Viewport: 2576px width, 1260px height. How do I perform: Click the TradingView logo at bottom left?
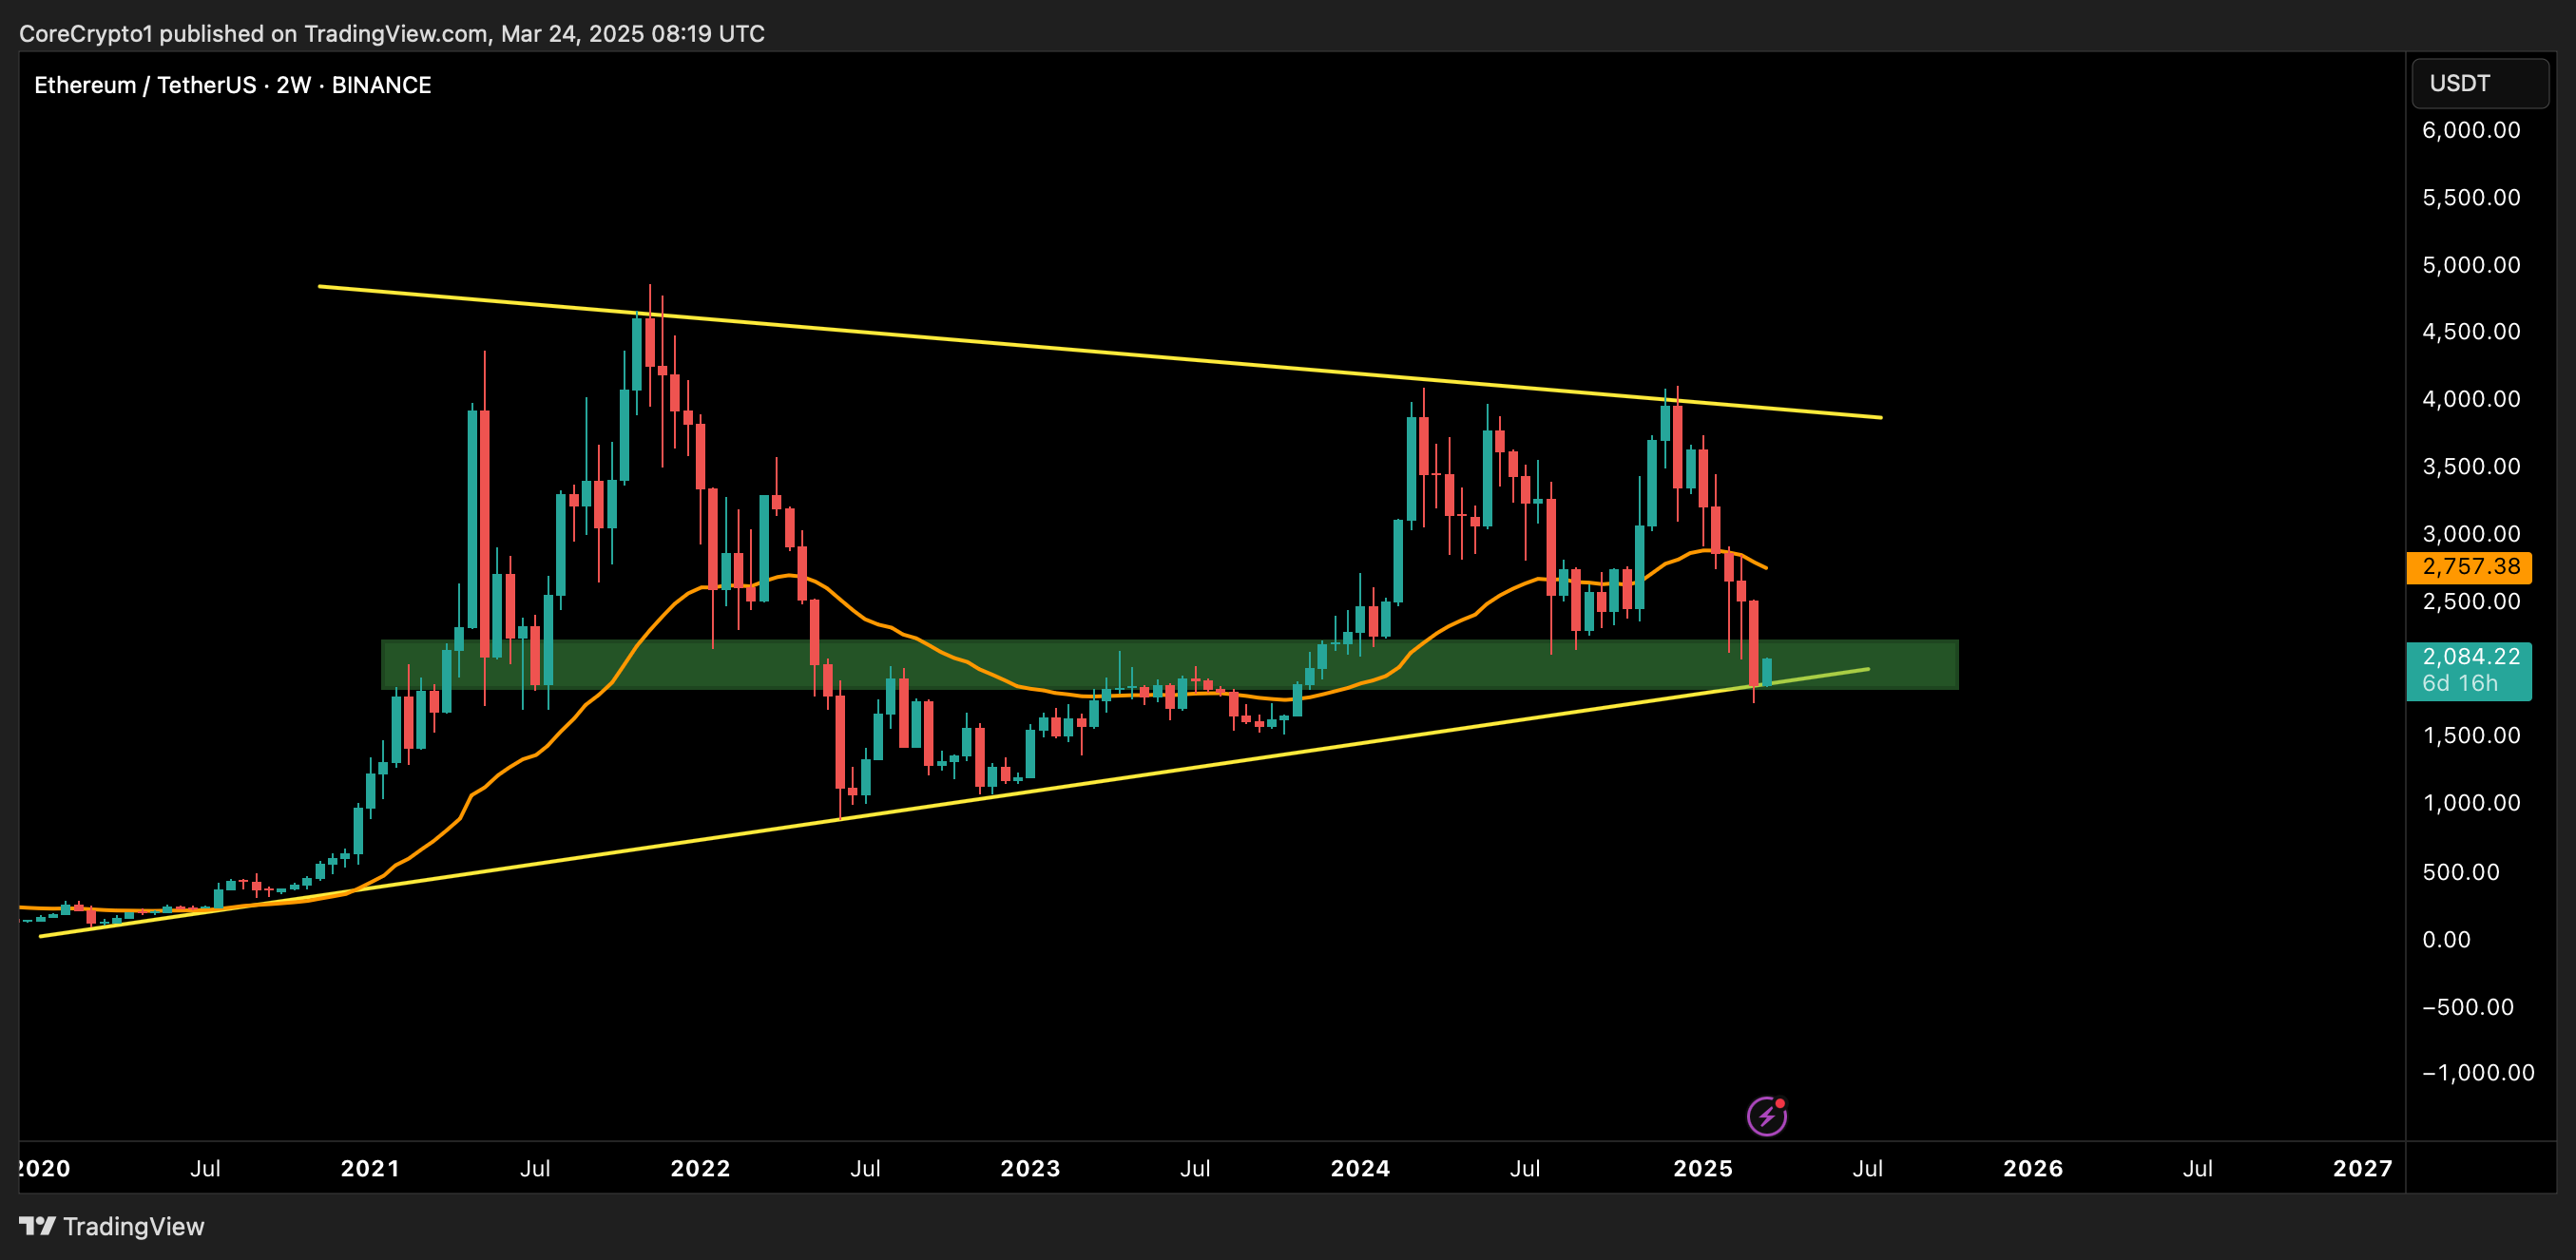111,1226
